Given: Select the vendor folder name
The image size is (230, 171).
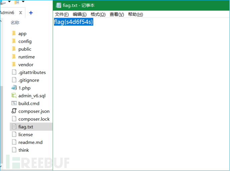Looking at the screenshot, I should coord(26,65).
